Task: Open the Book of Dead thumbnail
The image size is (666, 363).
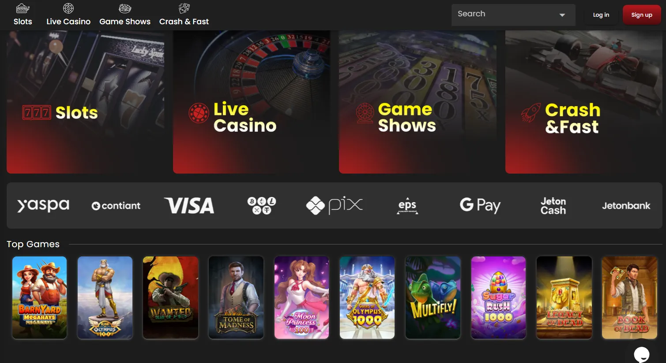Action: pos(629,298)
